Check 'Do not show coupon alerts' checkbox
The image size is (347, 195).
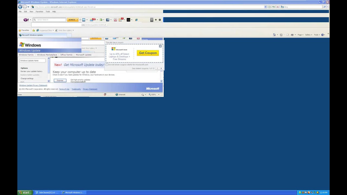pos(107,65)
